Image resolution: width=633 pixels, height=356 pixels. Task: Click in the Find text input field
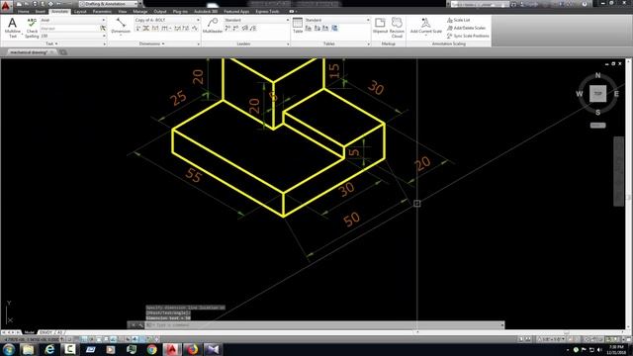pos(69,29)
